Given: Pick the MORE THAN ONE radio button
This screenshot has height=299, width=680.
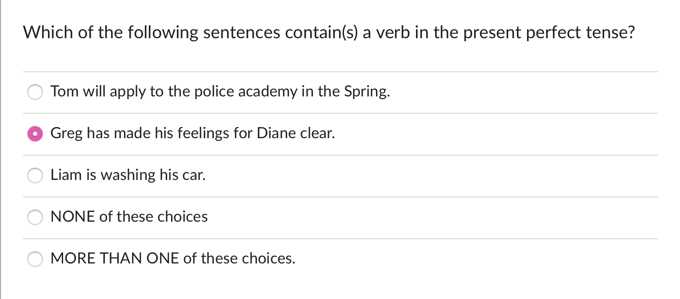Looking at the screenshot, I should (35, 259).
